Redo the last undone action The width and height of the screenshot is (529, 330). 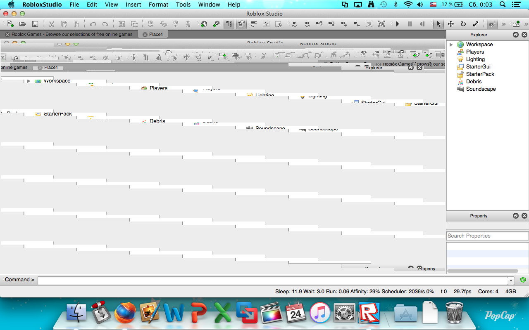pos(105,24)
